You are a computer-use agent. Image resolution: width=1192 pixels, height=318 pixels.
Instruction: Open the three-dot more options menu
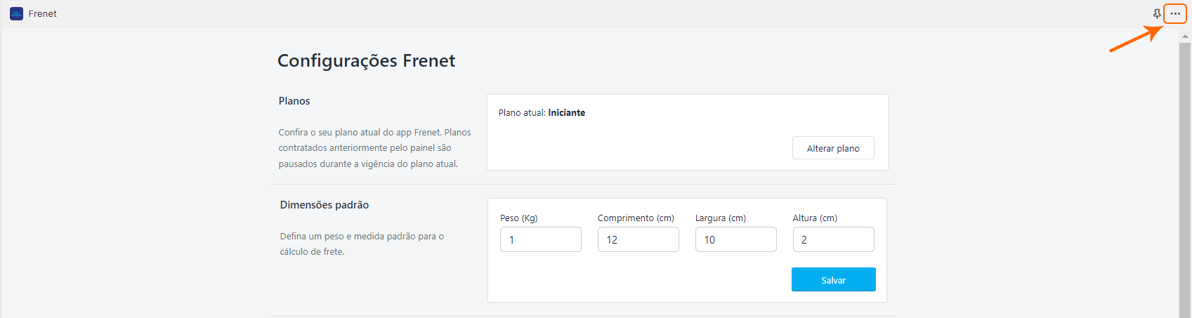(1175, 13)
